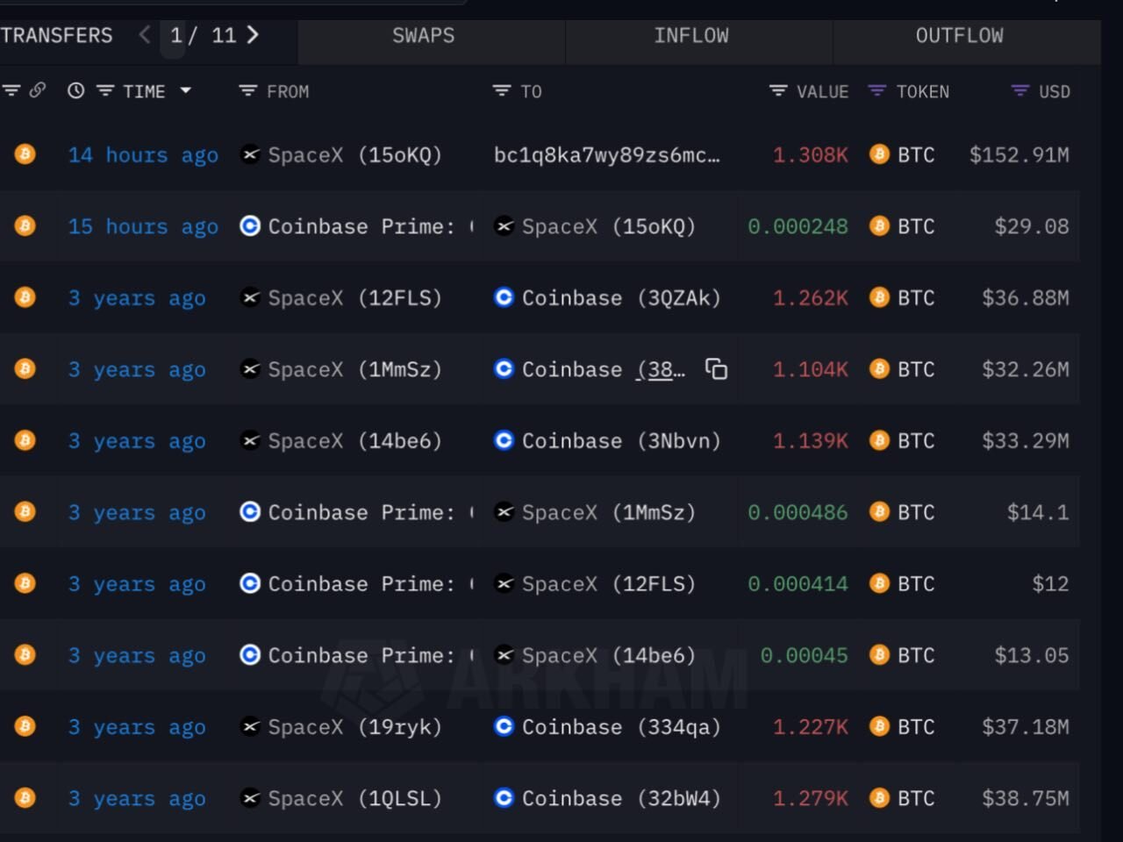Open the 14 hours ago transaction link
1123x842 pixels.
144,155
